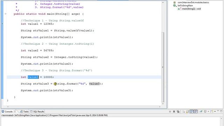The image size is (224, 126).
Task: Click Display Selected Console icon
Action: click(x=205, y=111)
